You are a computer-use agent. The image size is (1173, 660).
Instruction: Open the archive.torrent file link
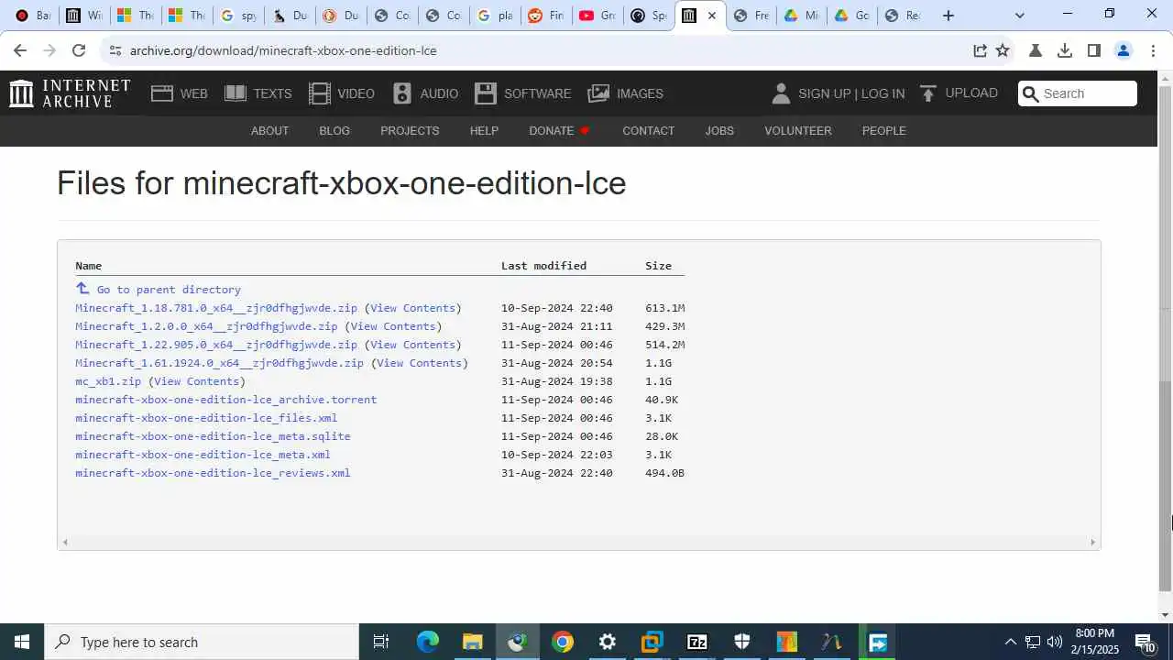pyautogui.click(x=225, y=400)
